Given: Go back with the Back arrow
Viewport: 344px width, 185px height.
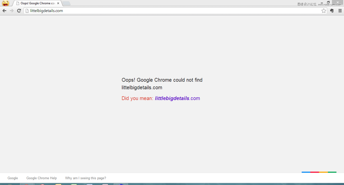Looking at the screenshot, I should (4, 11).
